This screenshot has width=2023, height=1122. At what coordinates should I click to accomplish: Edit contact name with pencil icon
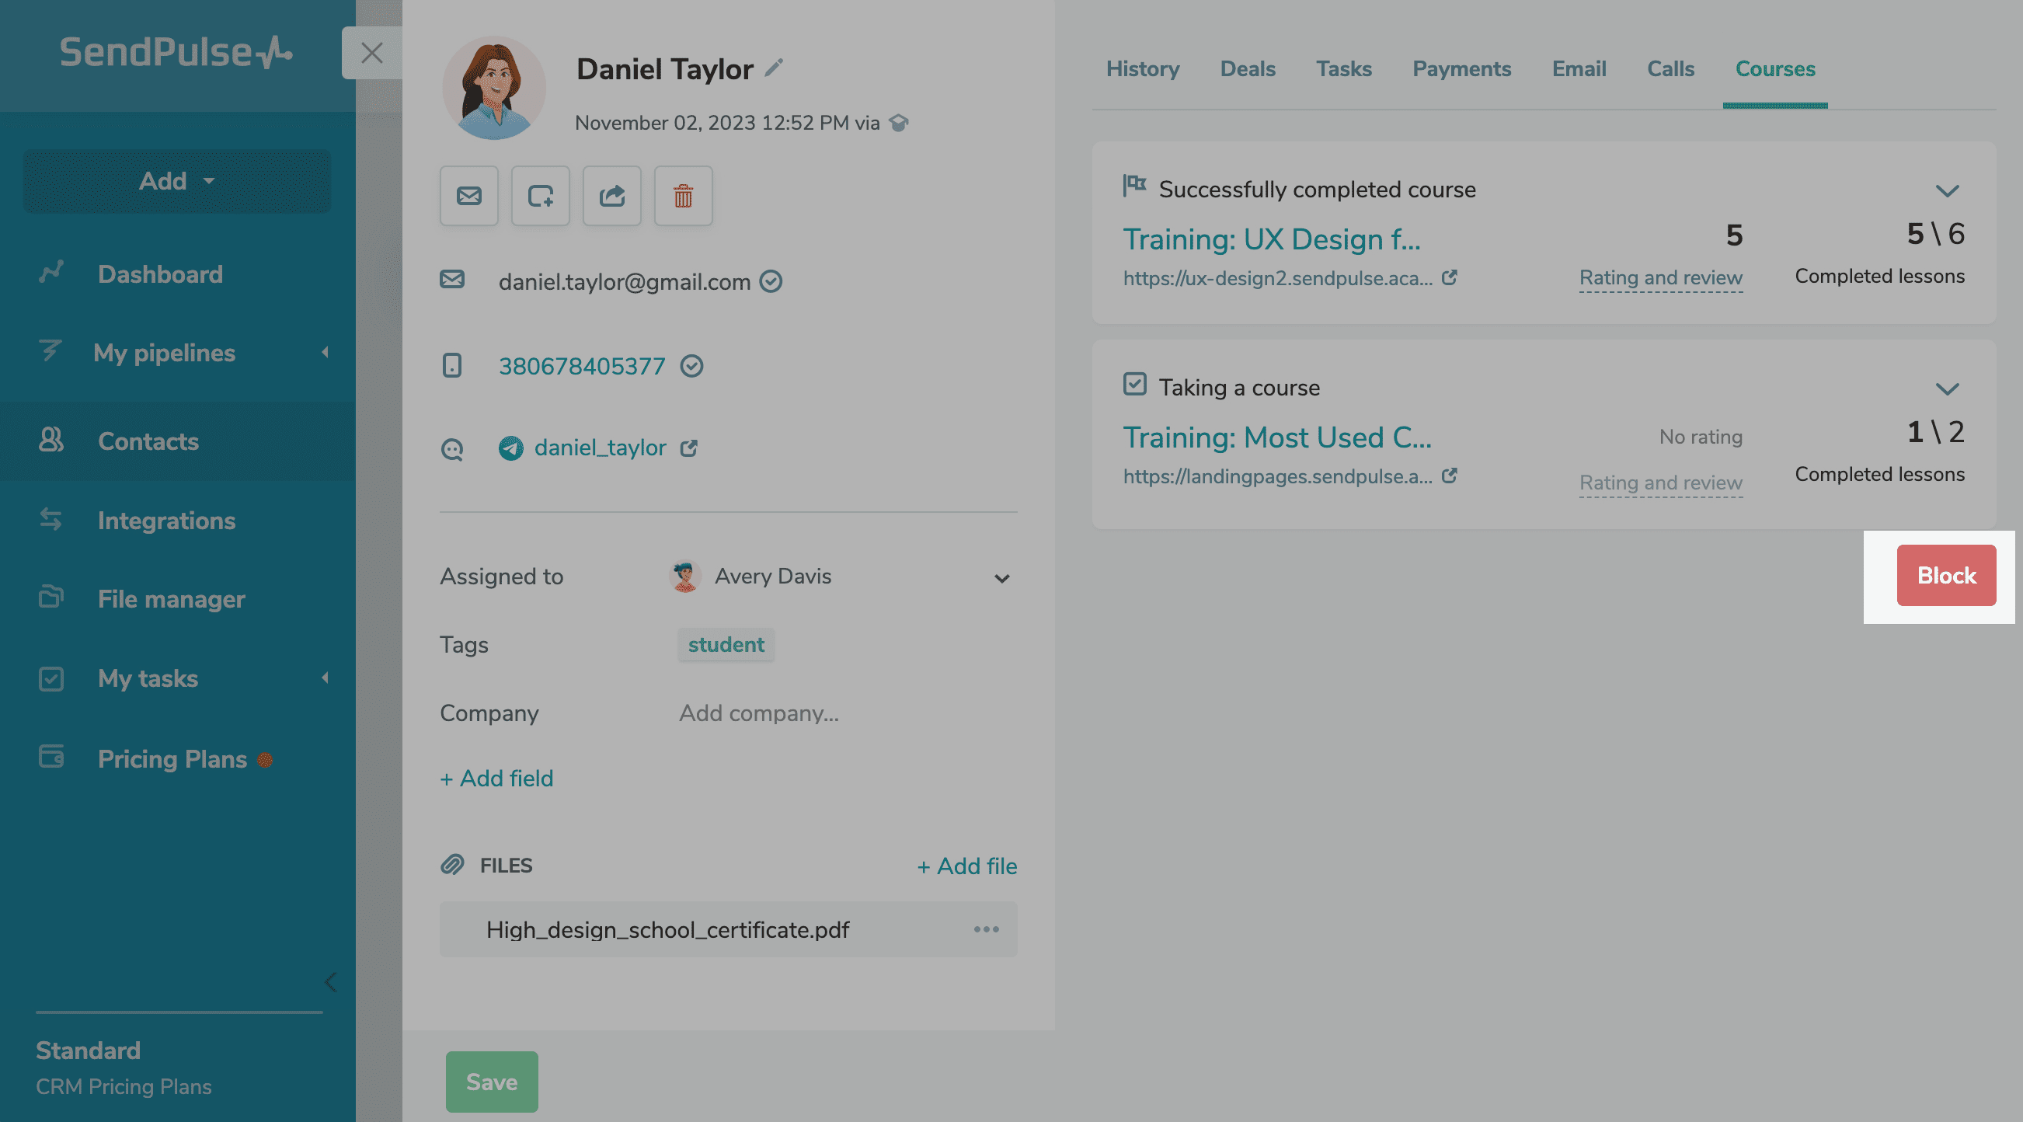click(775, 68)
